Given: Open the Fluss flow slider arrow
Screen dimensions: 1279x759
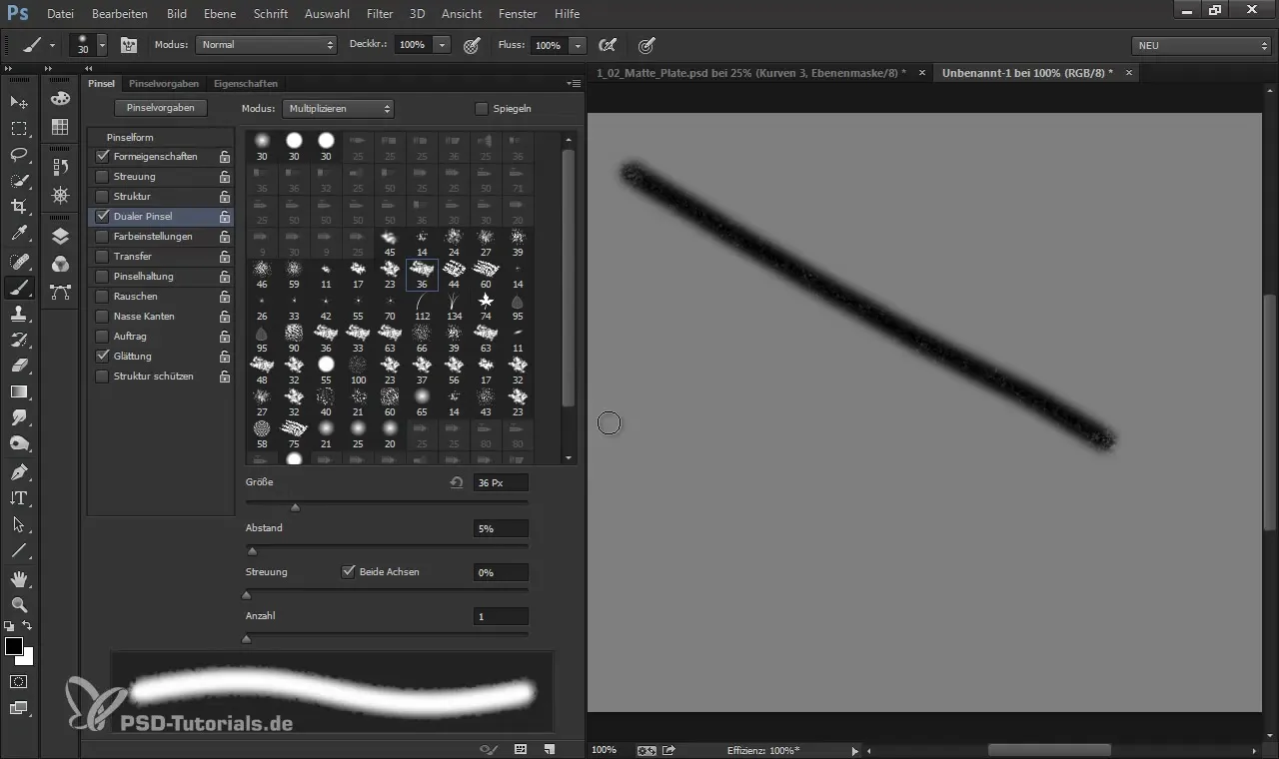Looking at the screenshot, I should coord(578,45).
